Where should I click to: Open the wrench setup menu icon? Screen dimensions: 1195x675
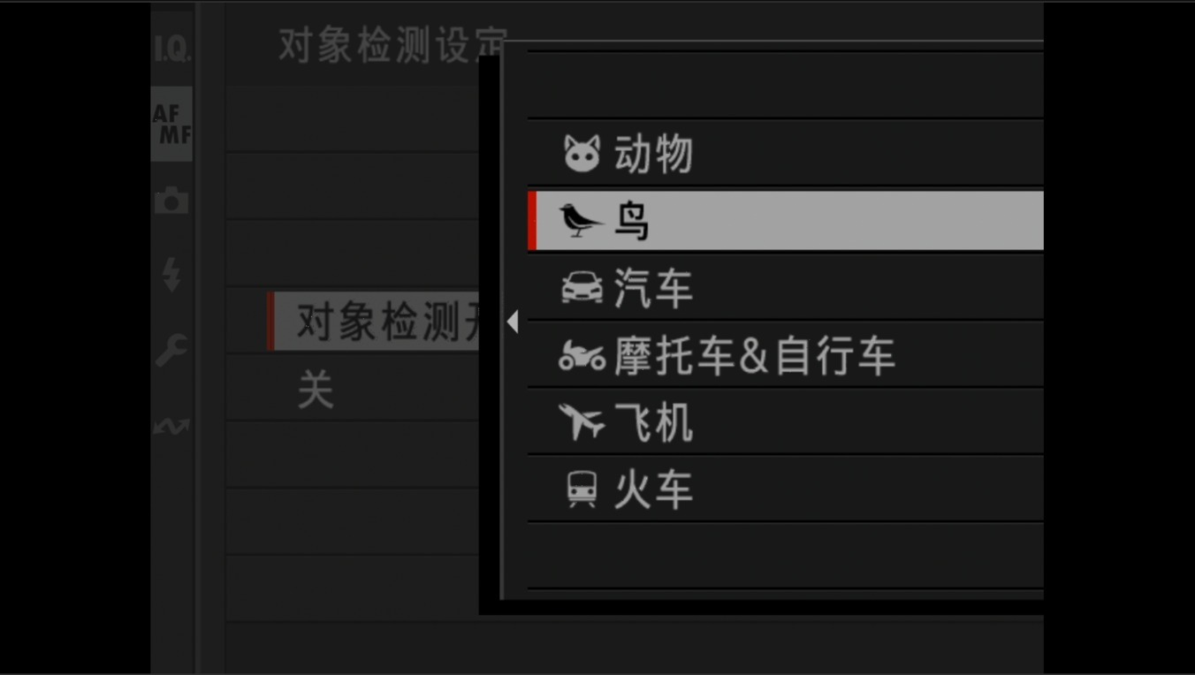pyautogui.click(x=171, y=351)
